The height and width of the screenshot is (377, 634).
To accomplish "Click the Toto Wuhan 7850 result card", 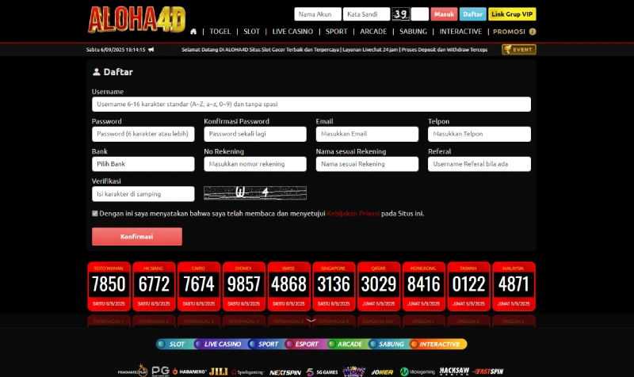I will pyautogui.click(x=109, y=286).
